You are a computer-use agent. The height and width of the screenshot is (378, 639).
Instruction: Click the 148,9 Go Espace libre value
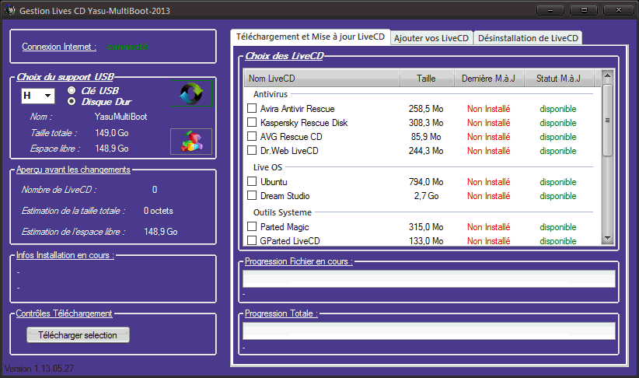(112, 149)
